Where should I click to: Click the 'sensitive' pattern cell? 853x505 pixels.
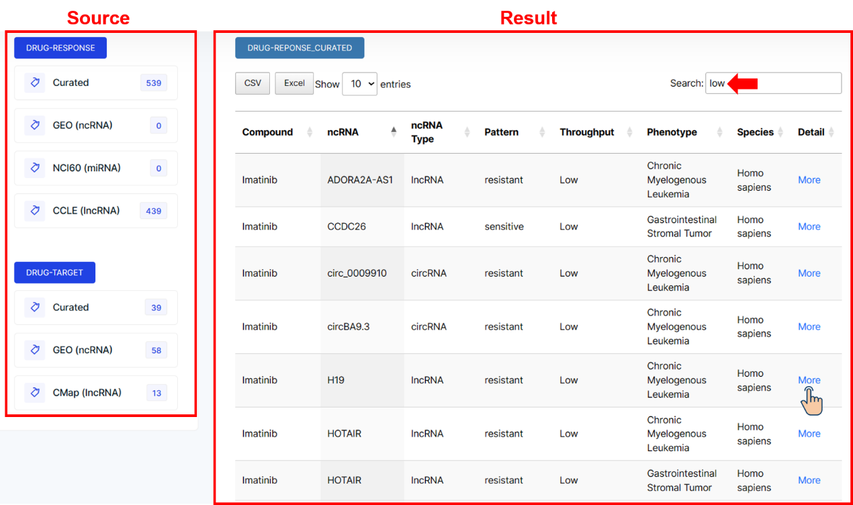click(x=504, y=227)
